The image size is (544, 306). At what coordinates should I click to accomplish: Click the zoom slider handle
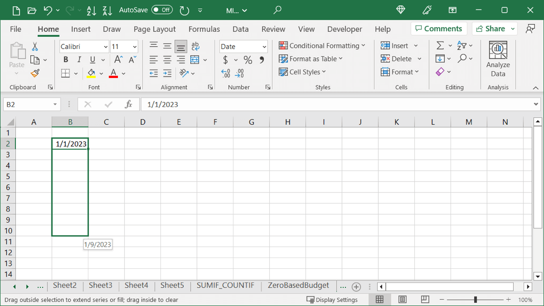(x=475, y=300)
